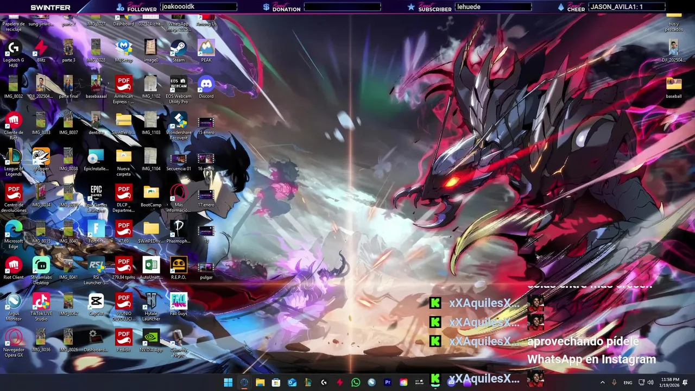Screen dimensions: 695x391
Task: Select the 15 enero video file
Action: [206, 123]
